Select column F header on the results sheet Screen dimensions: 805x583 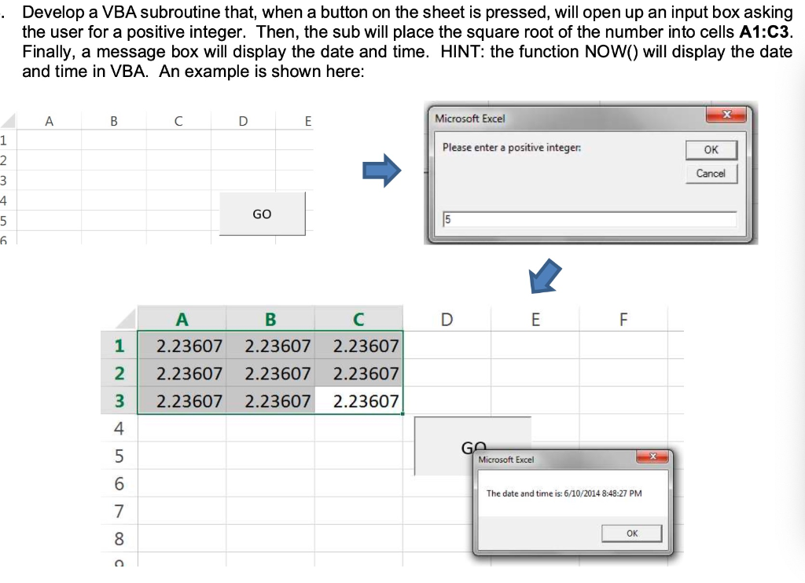pos(623,319)
